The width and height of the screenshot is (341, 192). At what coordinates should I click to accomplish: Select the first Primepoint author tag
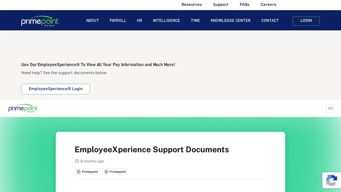click(87, 172)
